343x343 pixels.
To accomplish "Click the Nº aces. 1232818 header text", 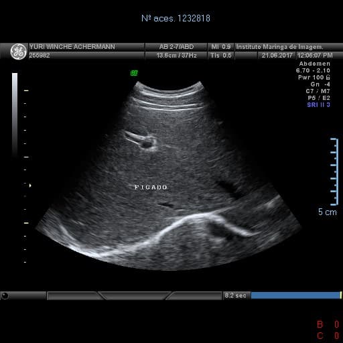I will (x=176, y=18).
